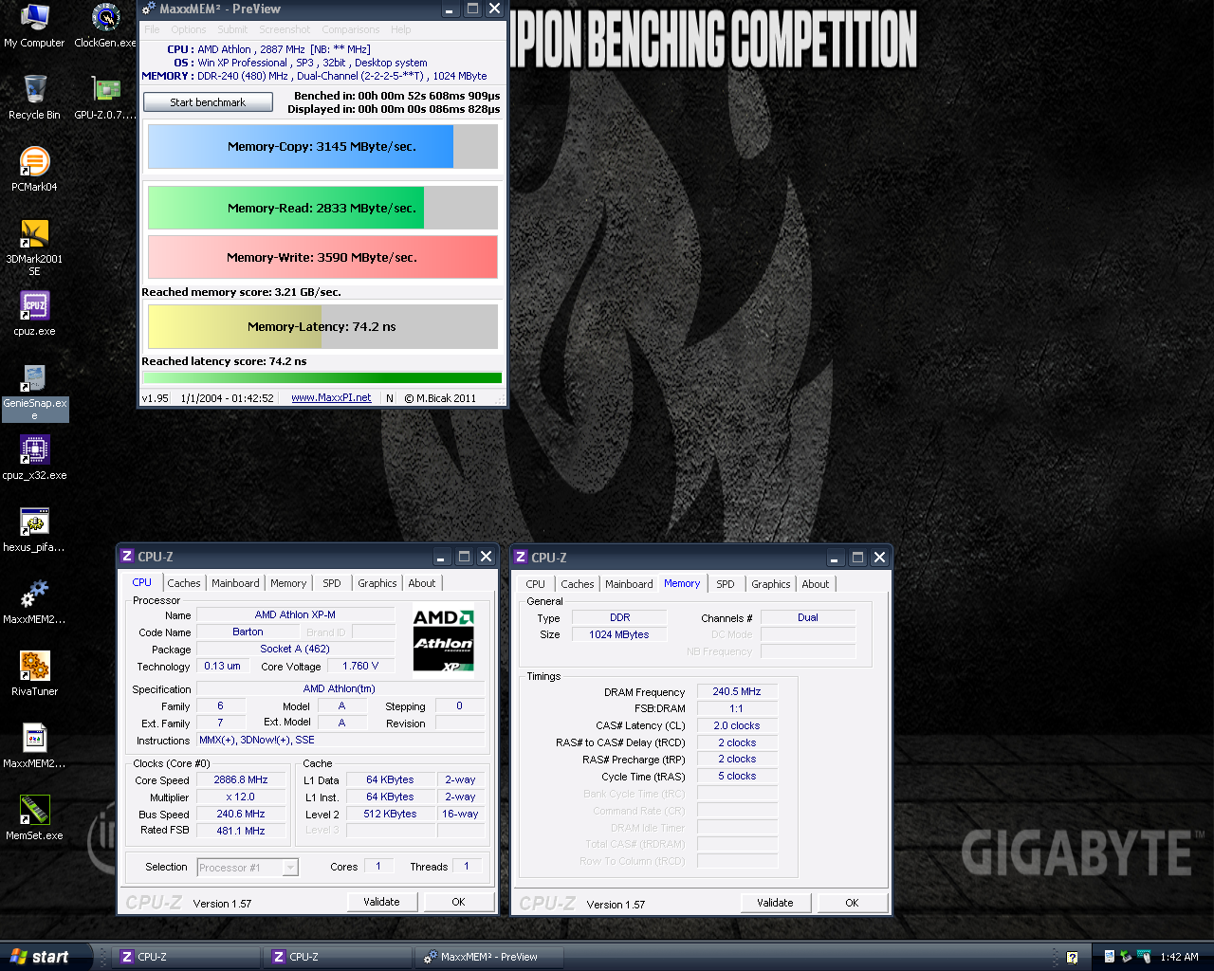Open the File menu in MaxxMEM²
The image size is (1214, 971).
point(152,29)
